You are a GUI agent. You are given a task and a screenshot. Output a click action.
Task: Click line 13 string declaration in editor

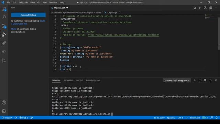(80, 48)
